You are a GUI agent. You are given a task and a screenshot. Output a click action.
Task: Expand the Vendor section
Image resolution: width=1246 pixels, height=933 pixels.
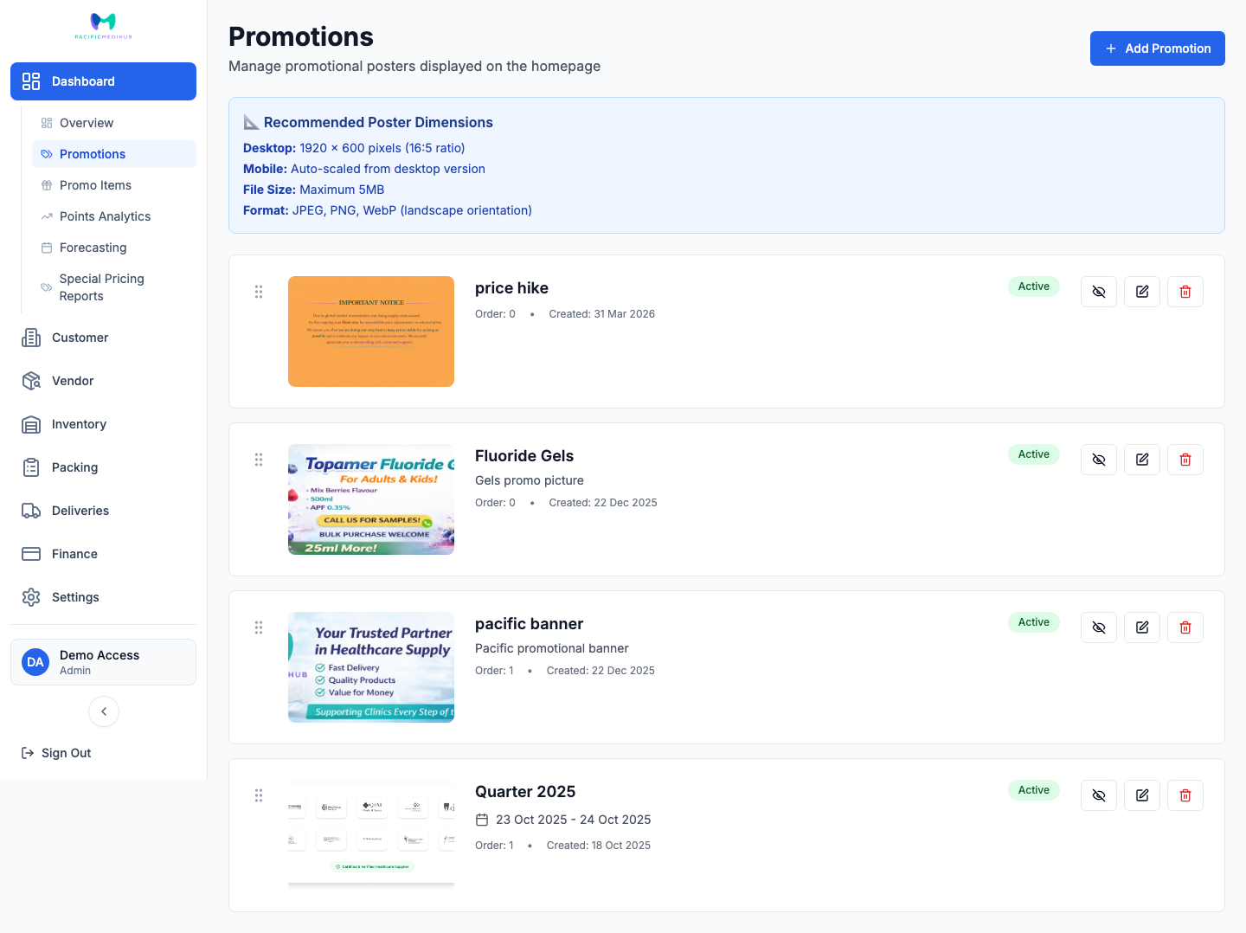click(103, 381)
